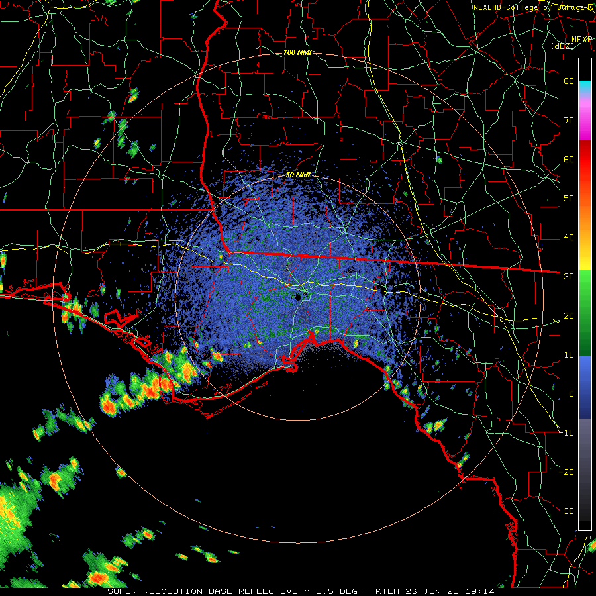
Task: Click the magenta band of the color scale
Action: point(585,122)
